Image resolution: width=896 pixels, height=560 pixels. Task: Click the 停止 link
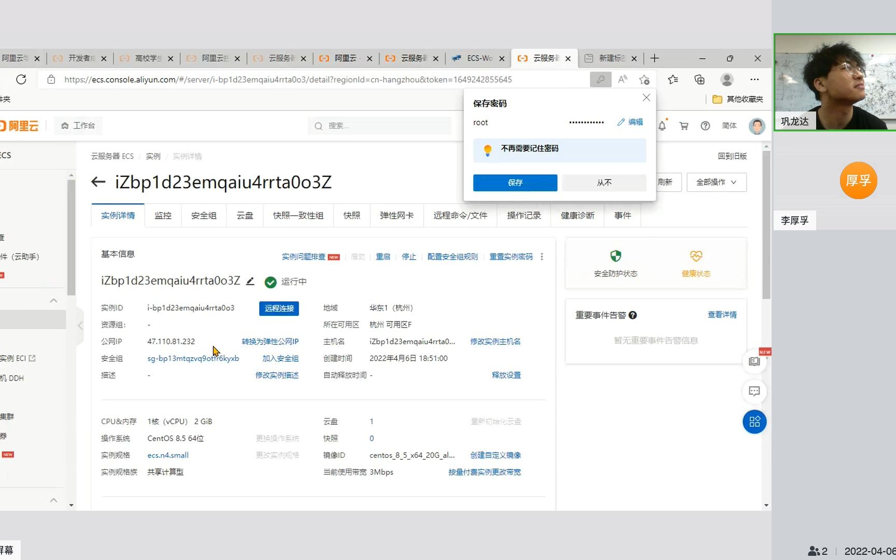[x=409, y=257]
